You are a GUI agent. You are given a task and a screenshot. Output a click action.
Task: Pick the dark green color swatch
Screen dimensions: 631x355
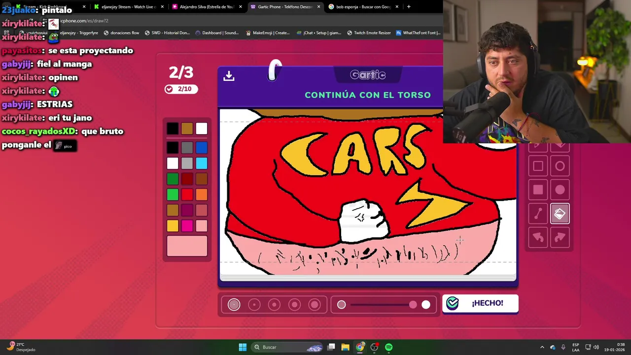point(173,179)
